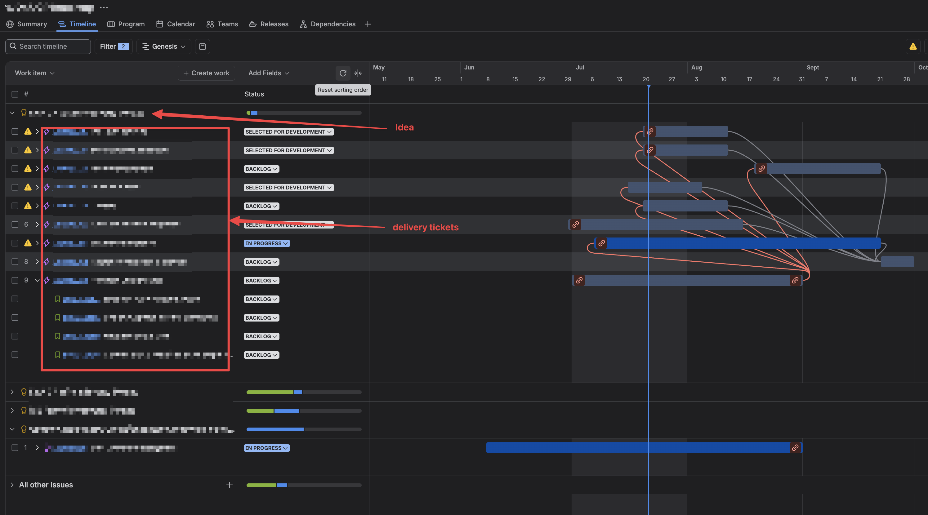This screenshot has width=928, height=515.
Task: Open the Releases tab
Action: coord(269,24)
